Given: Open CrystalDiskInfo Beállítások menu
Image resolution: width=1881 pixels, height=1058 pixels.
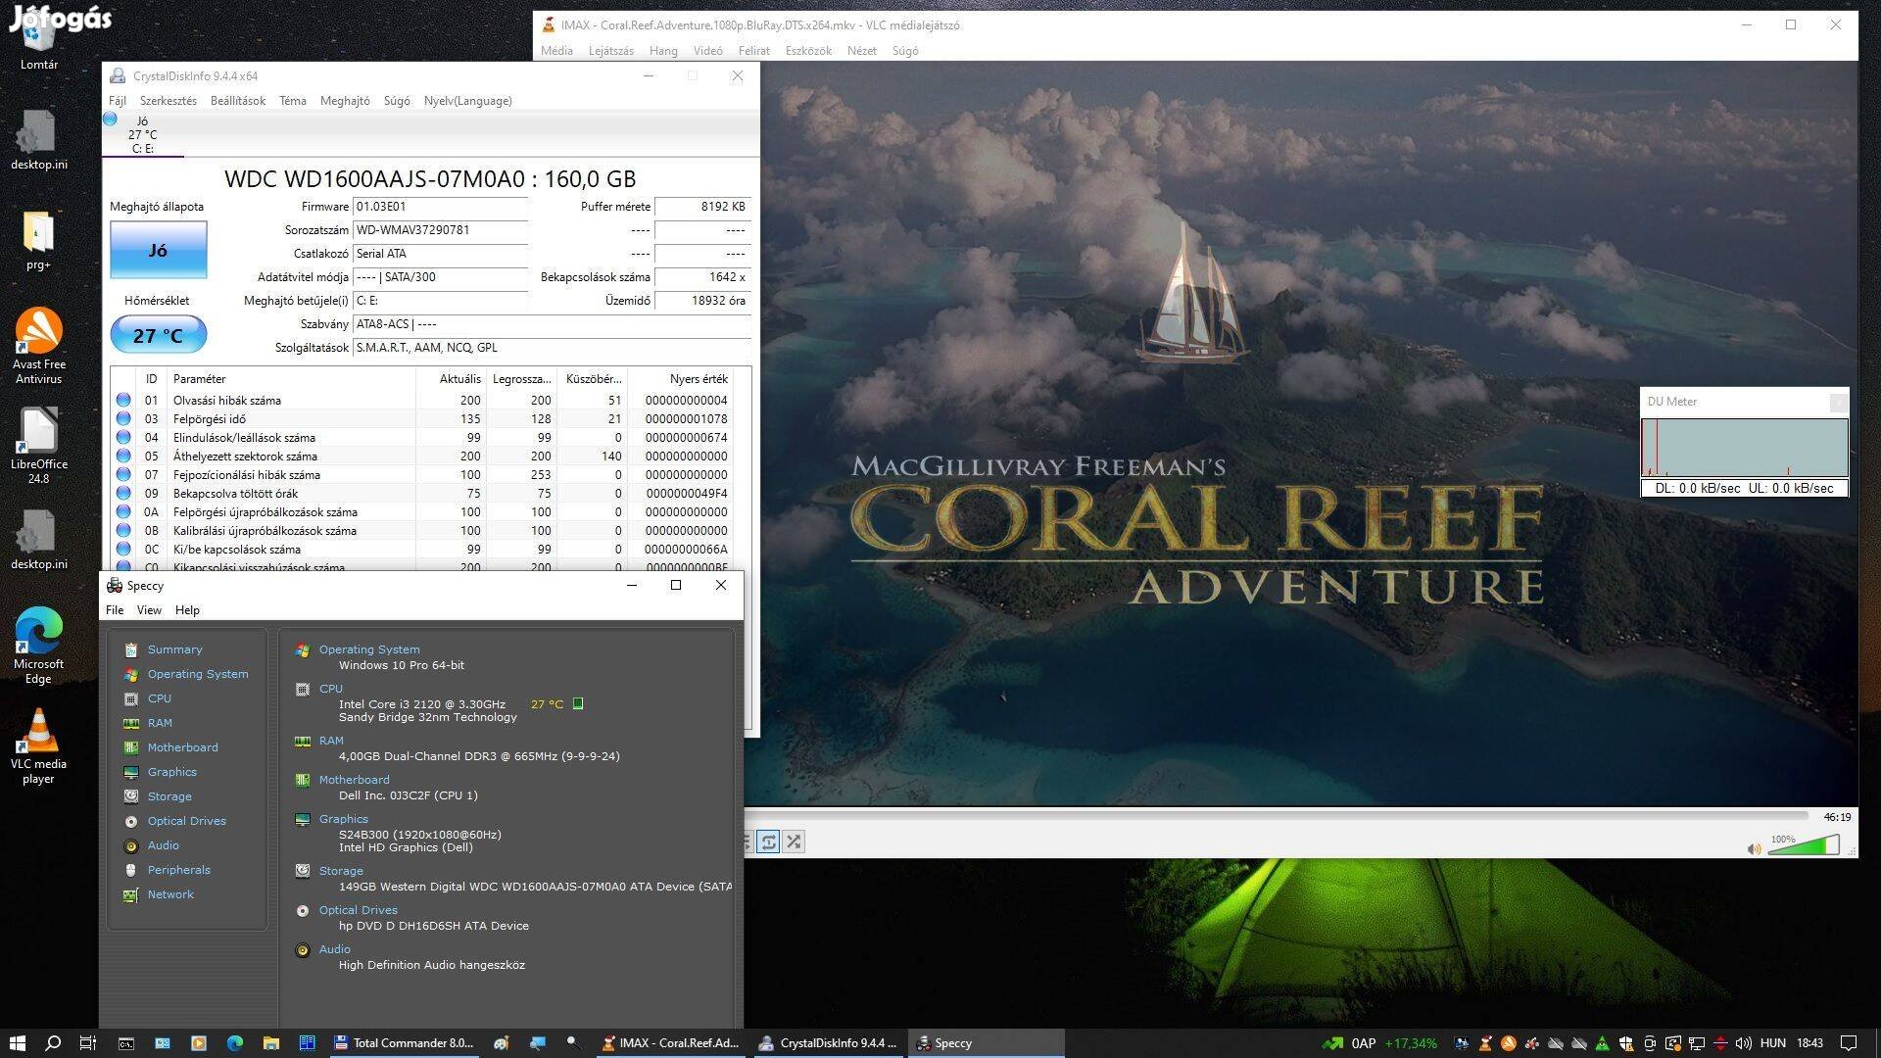Looking at the screenshot, I should click(237, 101).
